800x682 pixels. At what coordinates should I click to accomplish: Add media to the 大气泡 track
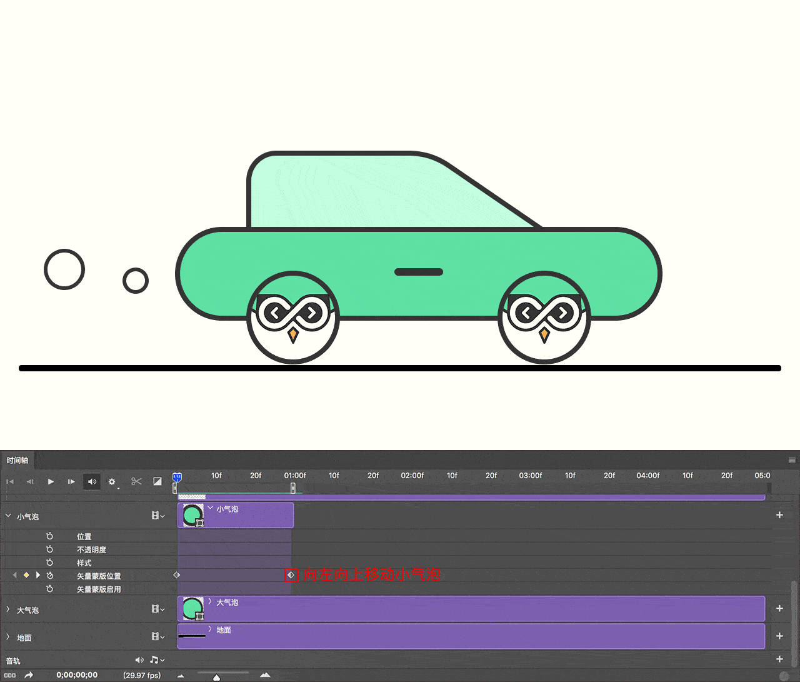pos(779,608)
